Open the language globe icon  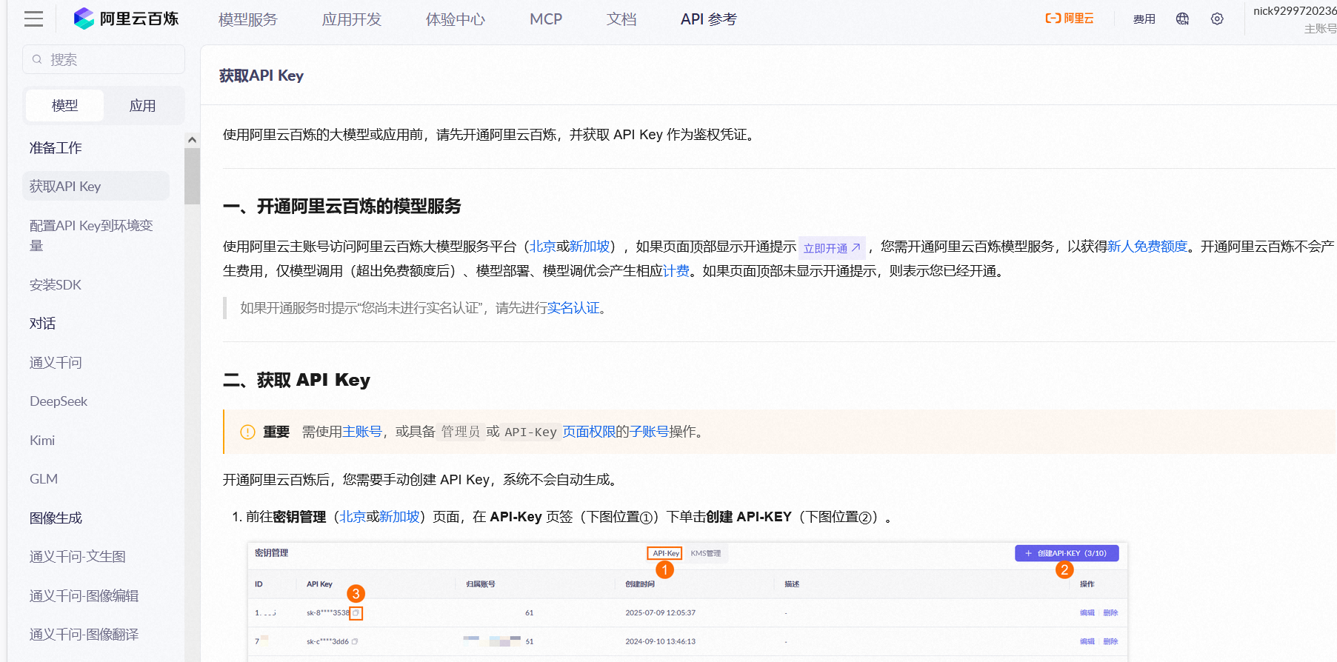(x=1182, y=19)
